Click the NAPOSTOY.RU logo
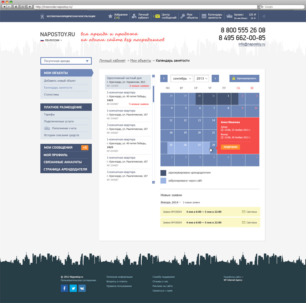 pyautogui.click(x=57, y=34)
